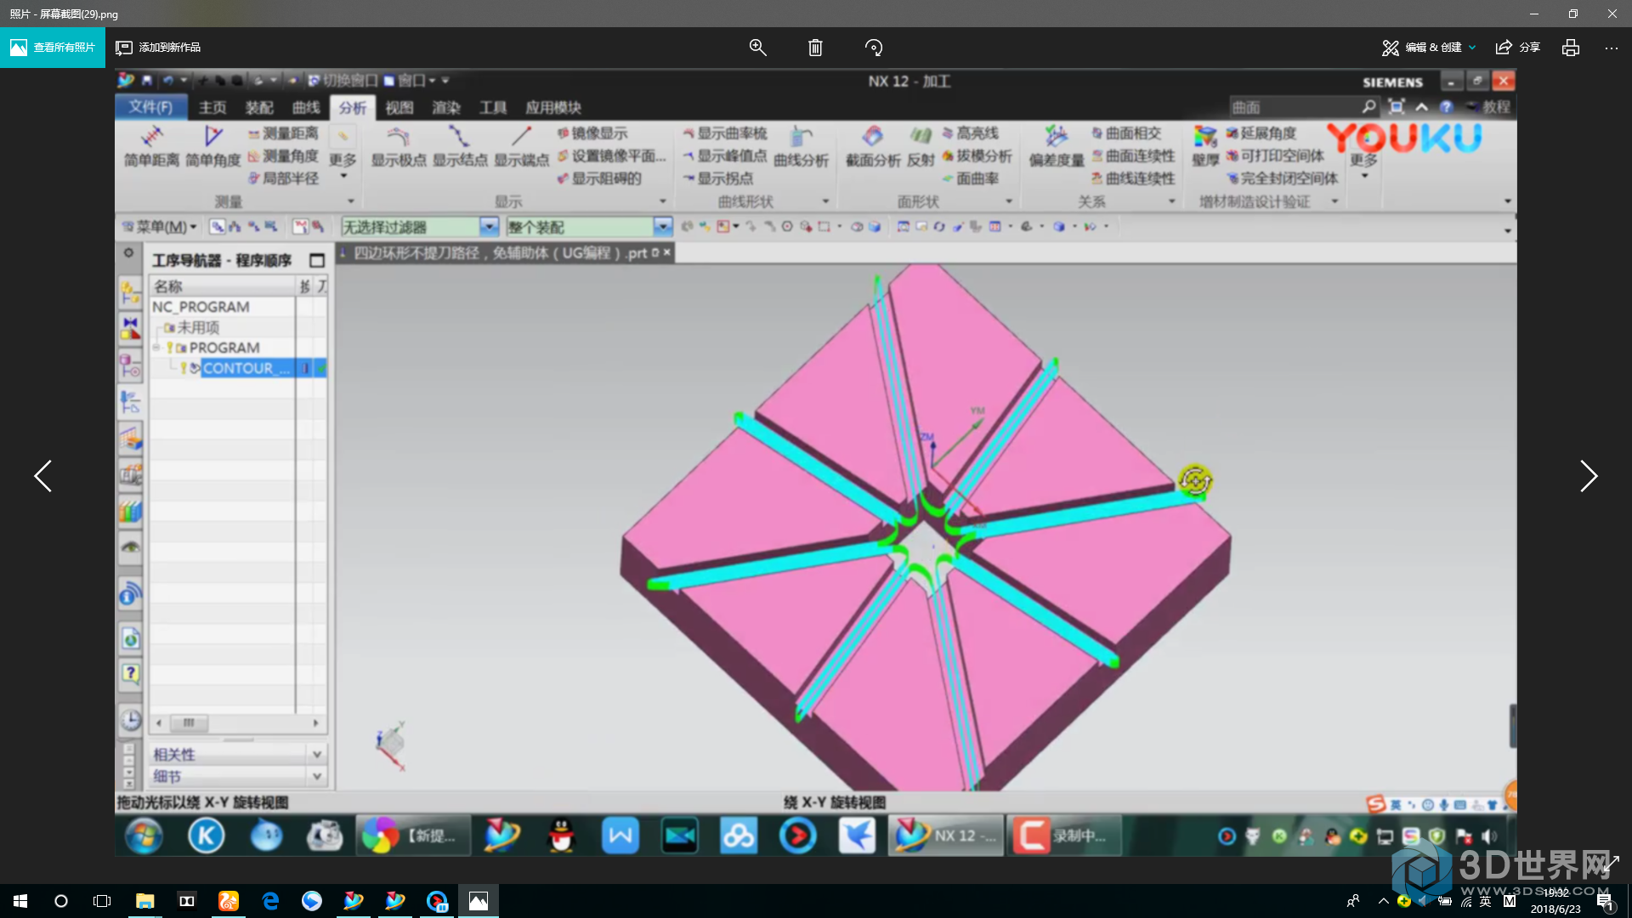Click the Photos zoom magnifier icon

(x=758, y=48)
